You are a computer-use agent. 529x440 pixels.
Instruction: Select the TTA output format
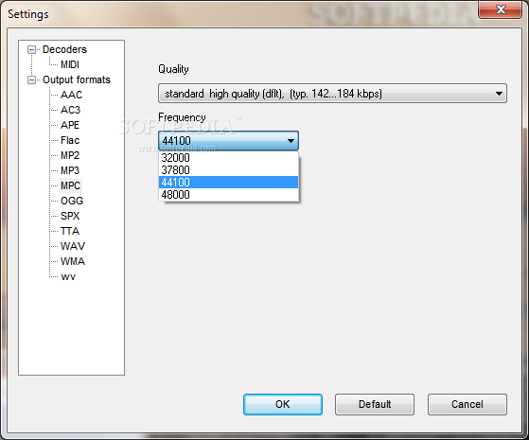tap(70, 231)
